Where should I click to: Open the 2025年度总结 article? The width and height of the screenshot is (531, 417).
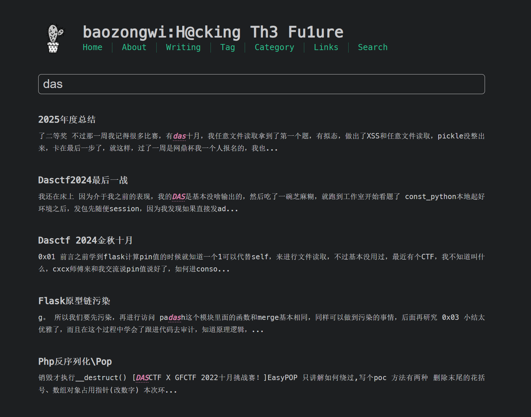pos(67,119)
